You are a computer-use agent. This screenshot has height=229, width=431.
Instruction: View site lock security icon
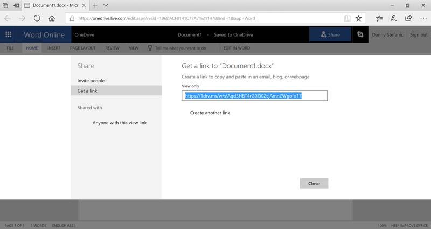click(x=72, y=18)
